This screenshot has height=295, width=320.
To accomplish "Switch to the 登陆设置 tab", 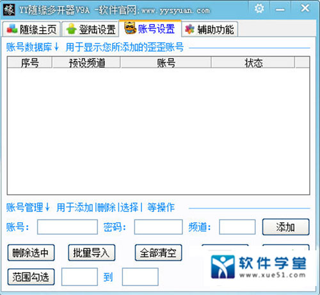I will tap(90, 29).
